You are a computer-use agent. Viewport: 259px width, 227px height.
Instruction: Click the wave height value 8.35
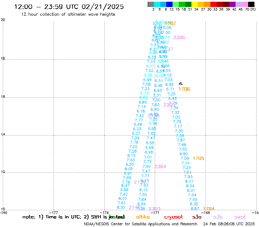point(194,204)
